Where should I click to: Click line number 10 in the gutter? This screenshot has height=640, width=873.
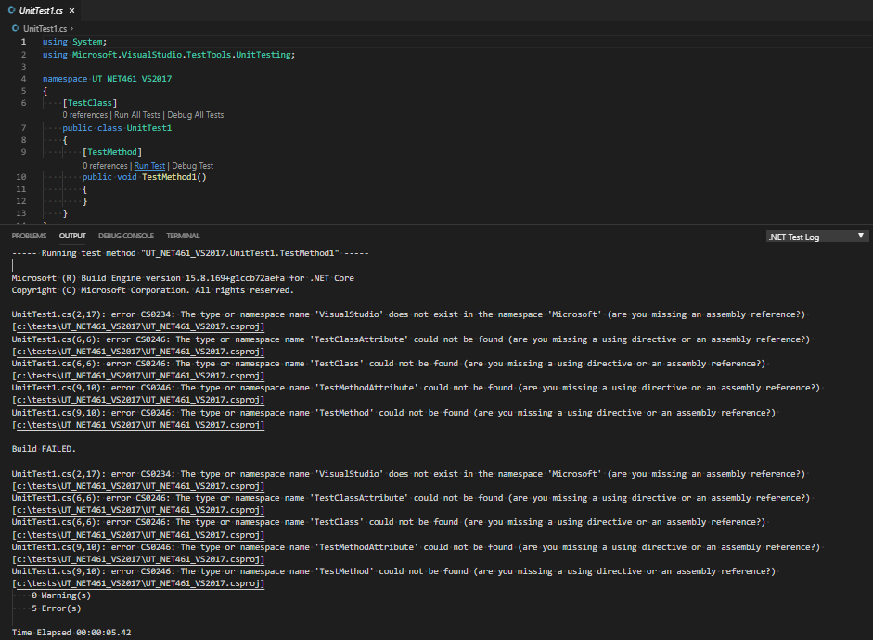click(x=20, y=176)
